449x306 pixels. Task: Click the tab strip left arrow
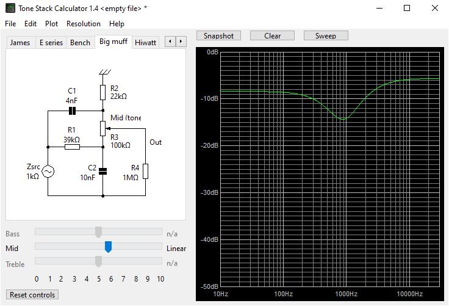click(170, 42)
